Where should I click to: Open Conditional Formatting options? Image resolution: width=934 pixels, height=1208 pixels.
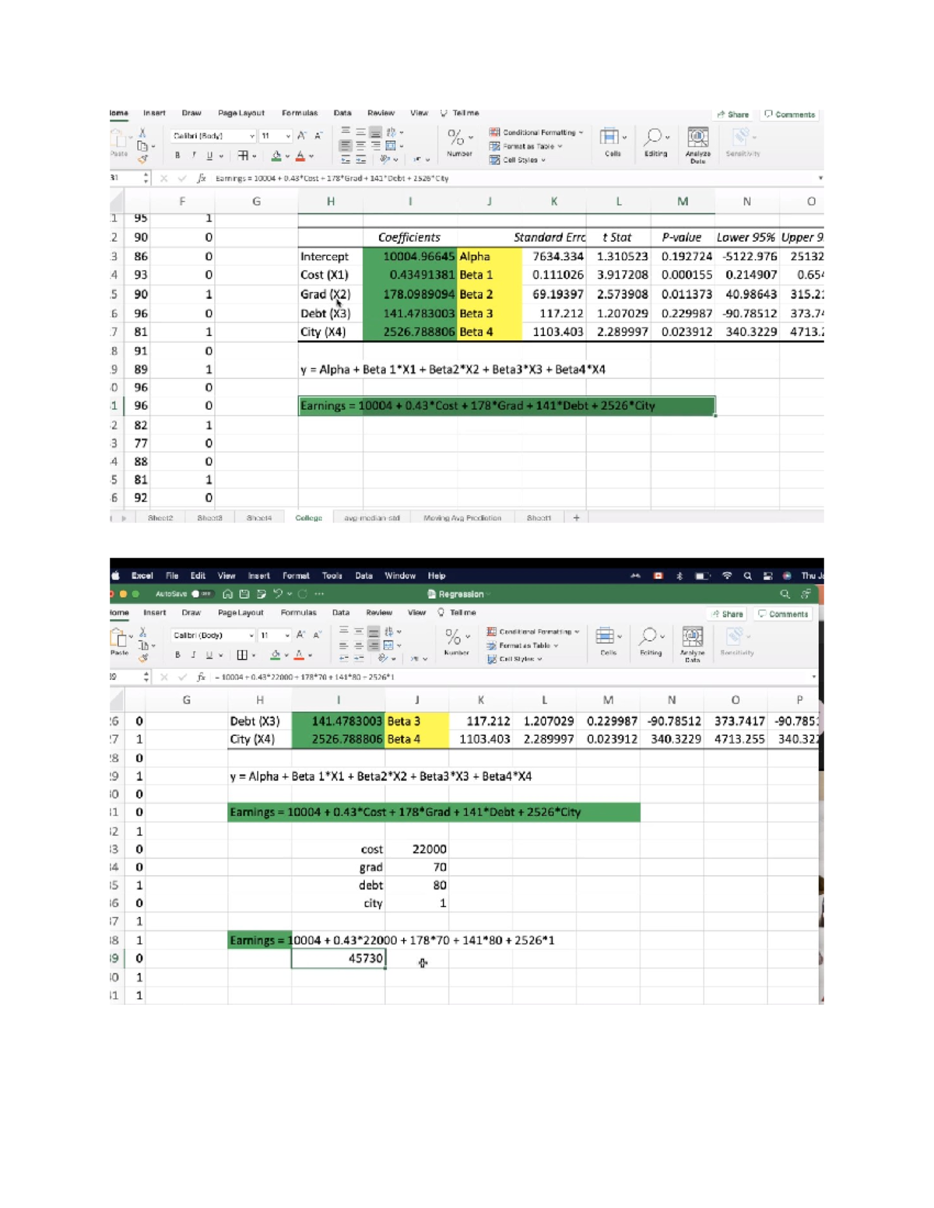tap(537, 132)
